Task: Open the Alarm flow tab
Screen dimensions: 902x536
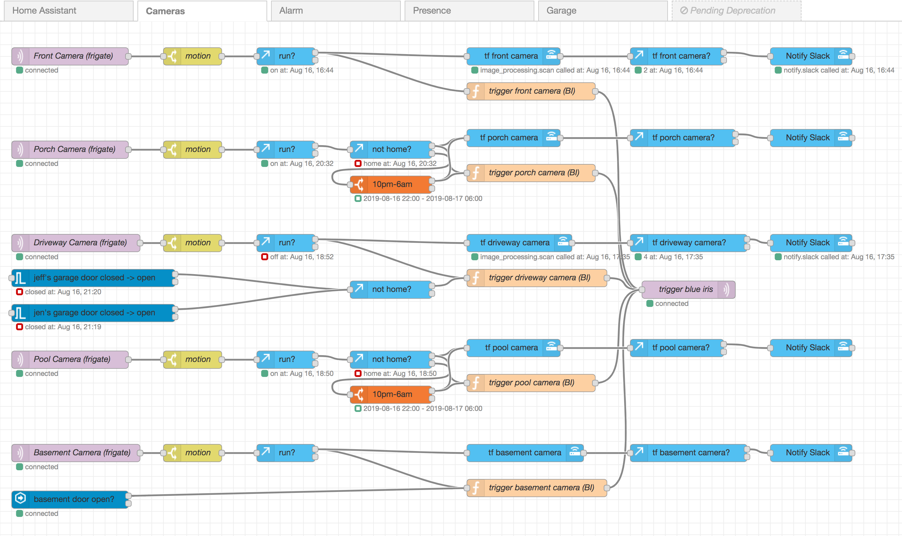Action: coord(336,10)
